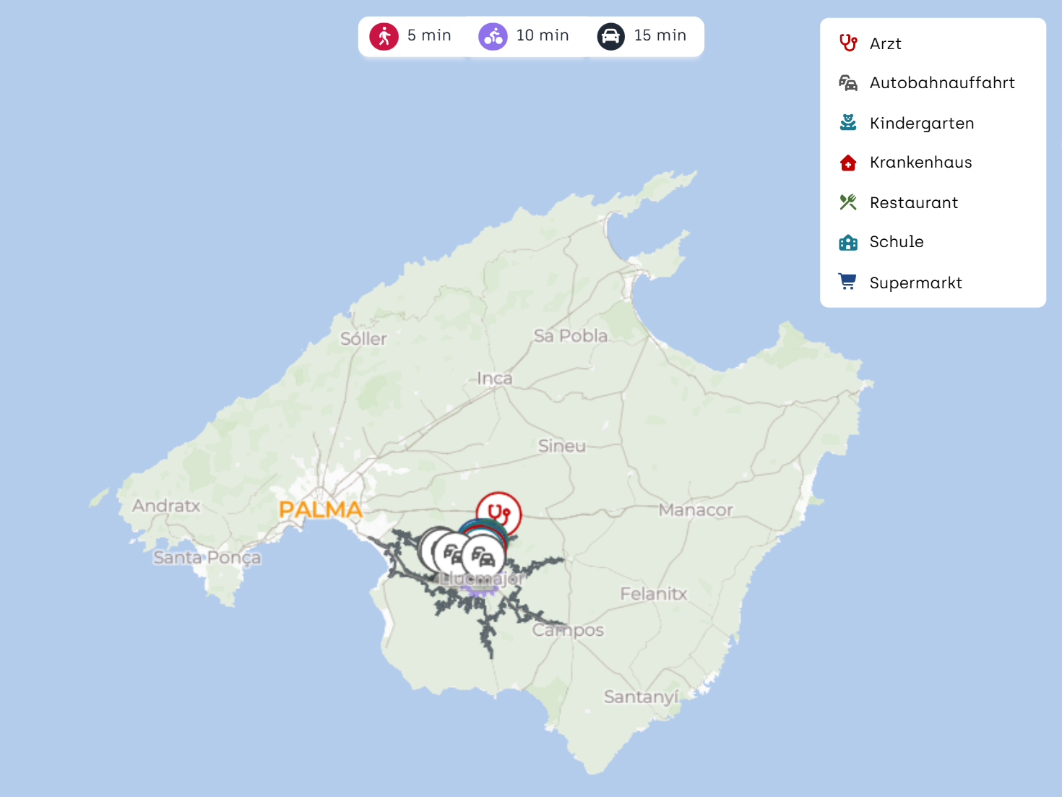Select the 5 min walking time option
The width and height of the screenshot is (1062, 797).
[x=429, y=35]
